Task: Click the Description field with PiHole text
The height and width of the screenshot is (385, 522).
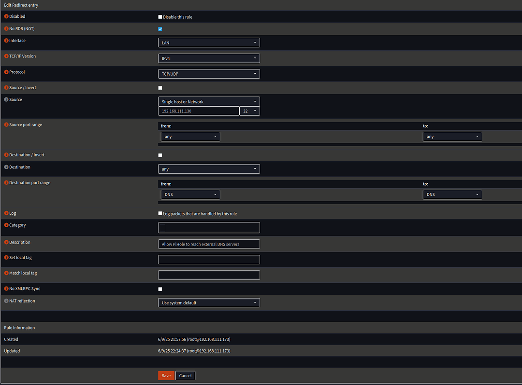Action: [209, 244]
